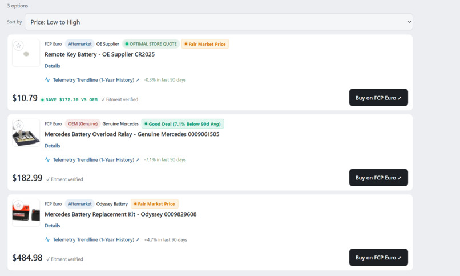Click the OEM (Genuine) tag
This screenshot has width=460, height=276.
(x=83, y=124)
